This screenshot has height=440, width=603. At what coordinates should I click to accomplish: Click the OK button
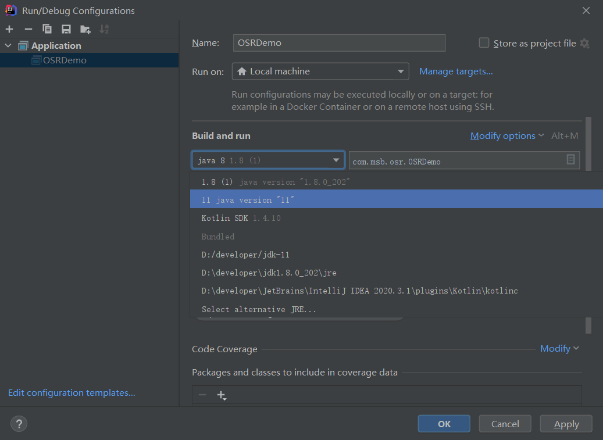click(x=444, y=424)
